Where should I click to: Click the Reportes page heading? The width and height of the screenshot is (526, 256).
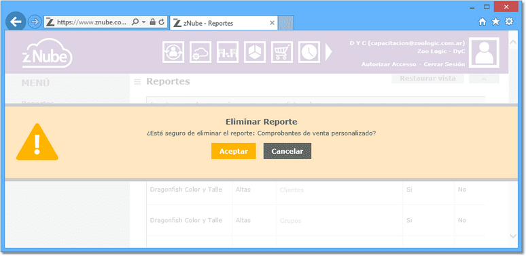pos(168,81)
